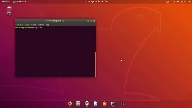This screenshot has width=192, height=108.
Task: Open the Trash desktop icon
Action: (x=9, y=11)
